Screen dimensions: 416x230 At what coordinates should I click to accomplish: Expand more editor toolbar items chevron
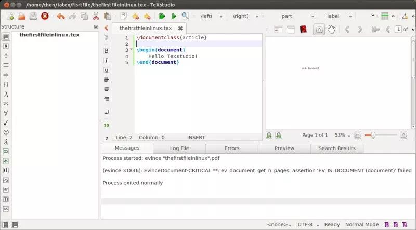coord(107,138)
